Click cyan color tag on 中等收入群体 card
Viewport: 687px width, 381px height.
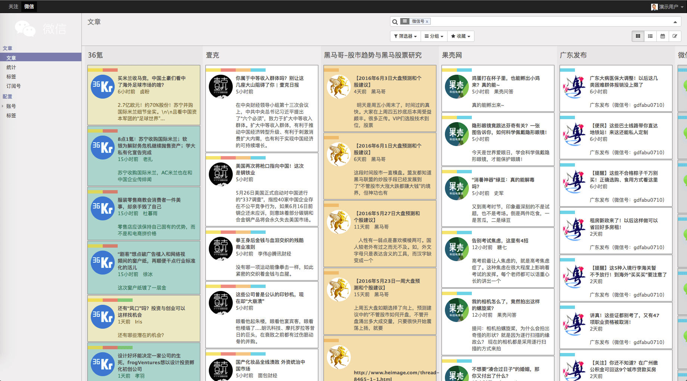point(258,70)
